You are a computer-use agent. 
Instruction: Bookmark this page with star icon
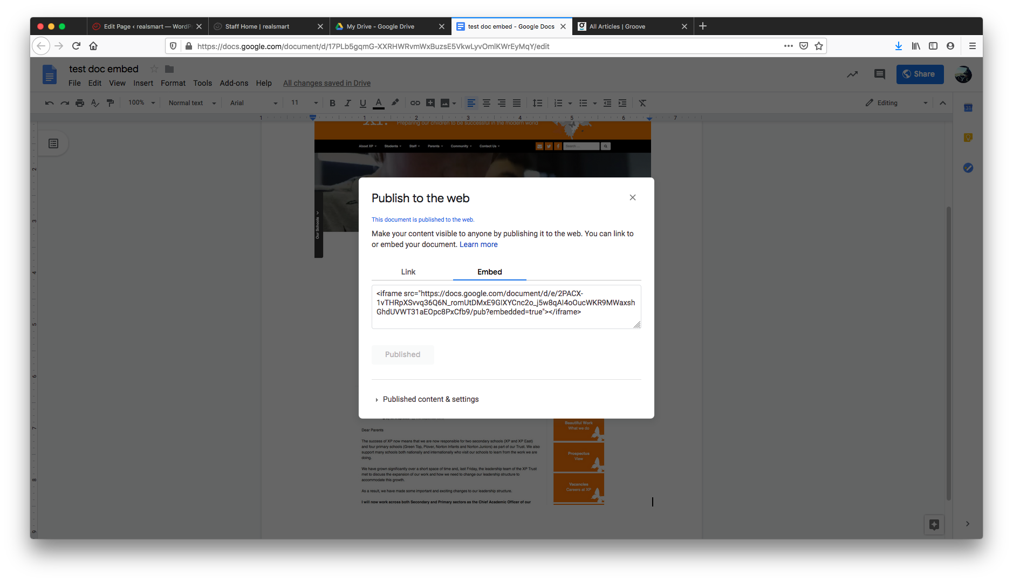(819, 46)
